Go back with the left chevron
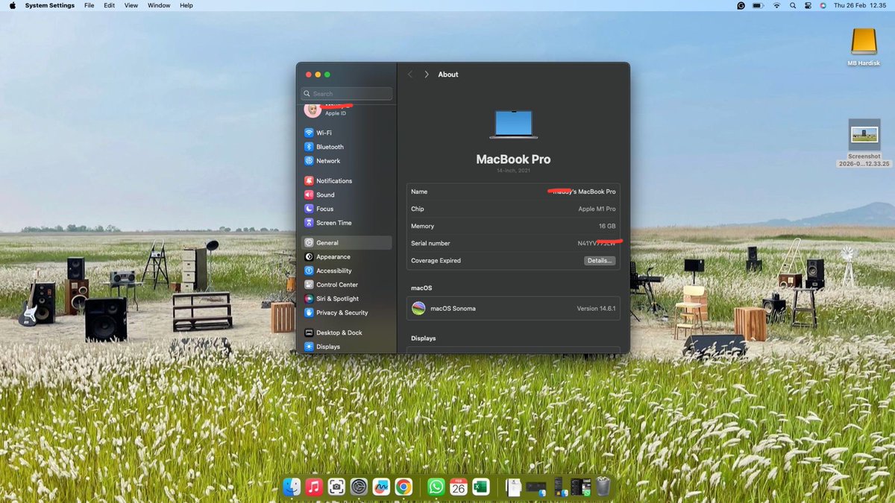 [x=410, y=75]
